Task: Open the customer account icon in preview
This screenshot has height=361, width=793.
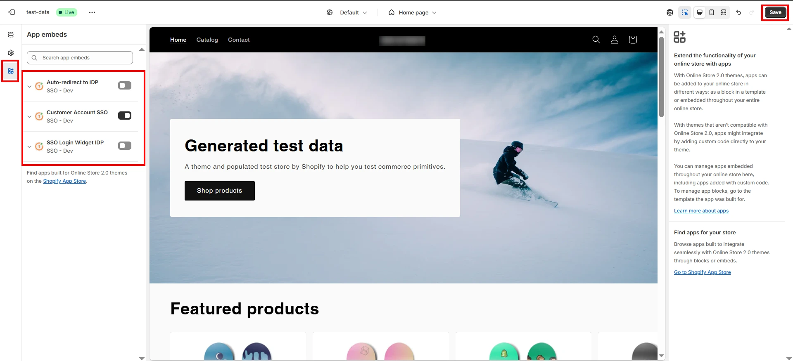Action: click(x=615, y=40)
